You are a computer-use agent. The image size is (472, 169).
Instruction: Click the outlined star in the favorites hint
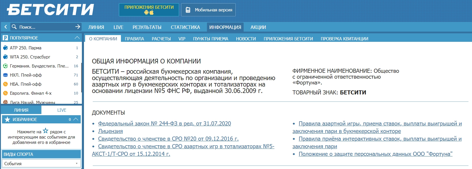tap(45, 131)
